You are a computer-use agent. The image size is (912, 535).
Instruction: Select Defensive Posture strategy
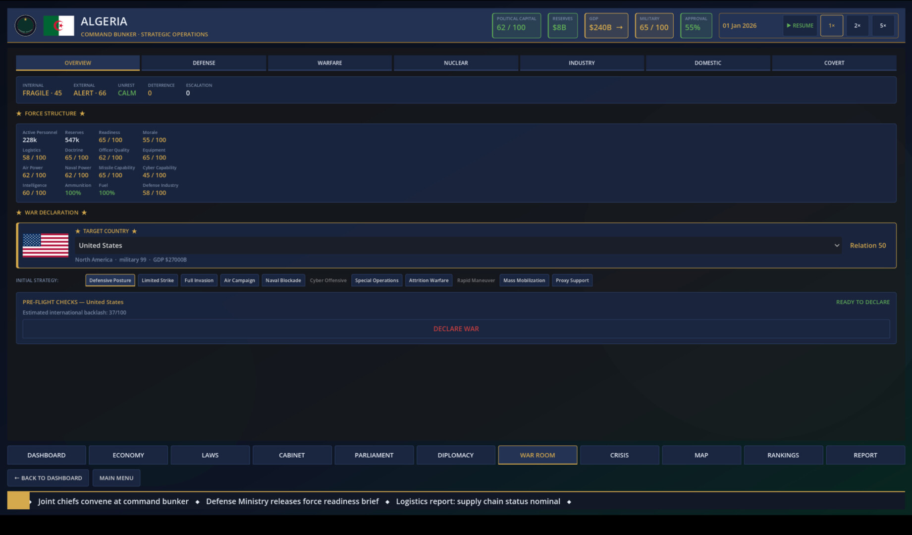click(x=110, y=280)
